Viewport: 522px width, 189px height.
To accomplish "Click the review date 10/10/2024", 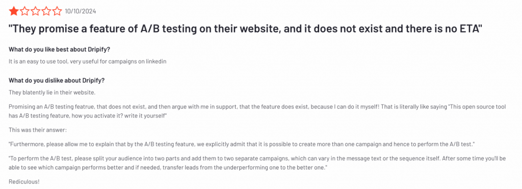I will tap(81, 12).
